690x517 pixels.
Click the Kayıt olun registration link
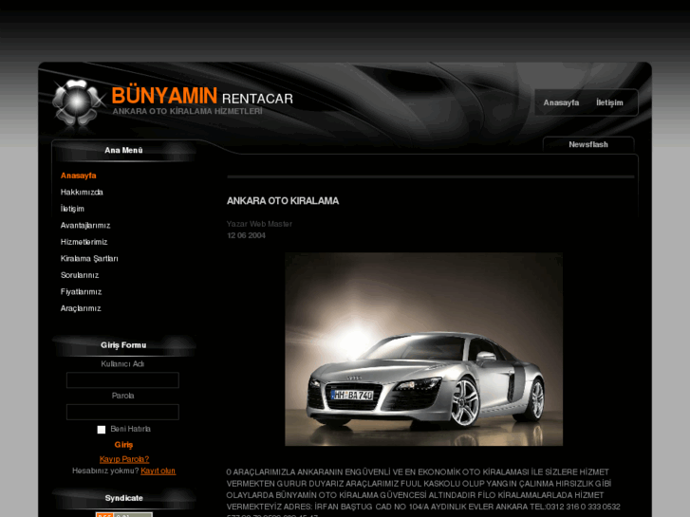coord(159,471)
